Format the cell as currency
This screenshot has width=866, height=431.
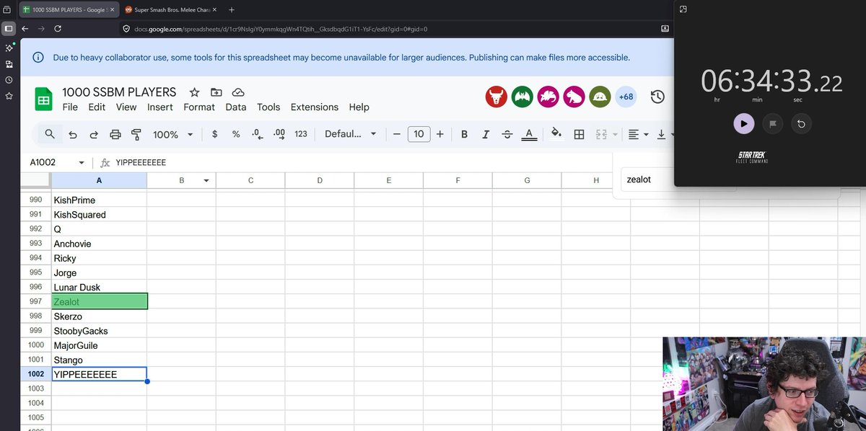coord(214,134)
